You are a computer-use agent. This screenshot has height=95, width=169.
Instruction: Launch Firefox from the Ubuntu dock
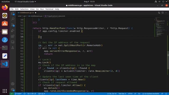tap(5, 7)
